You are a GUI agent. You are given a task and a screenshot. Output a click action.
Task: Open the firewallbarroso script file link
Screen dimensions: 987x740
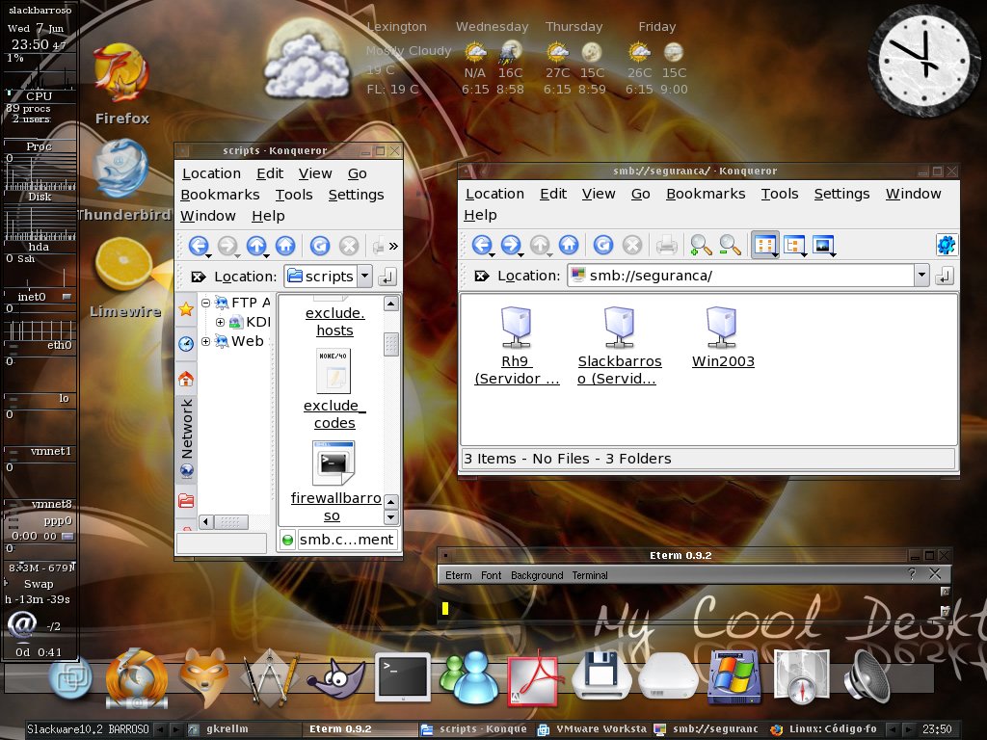[334, 507]
